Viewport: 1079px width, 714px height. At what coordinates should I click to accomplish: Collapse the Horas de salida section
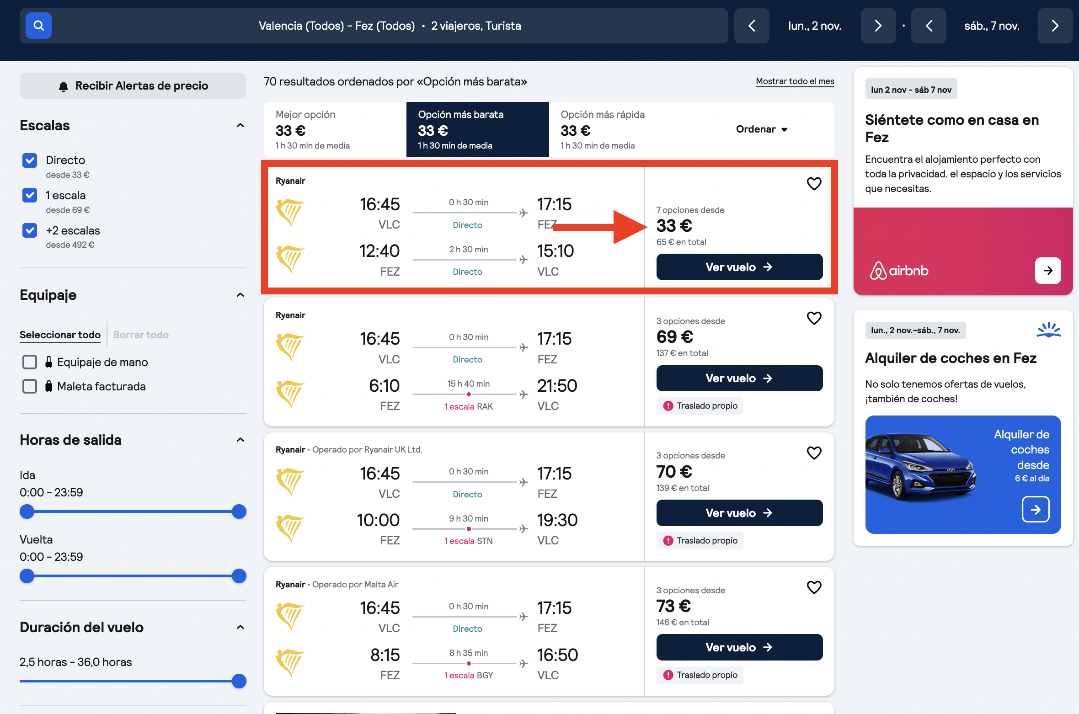click(x=240, y=440)
